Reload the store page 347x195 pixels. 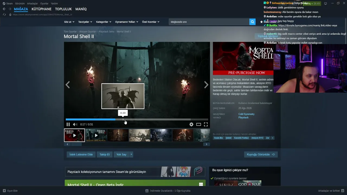[x=4, y=15]
